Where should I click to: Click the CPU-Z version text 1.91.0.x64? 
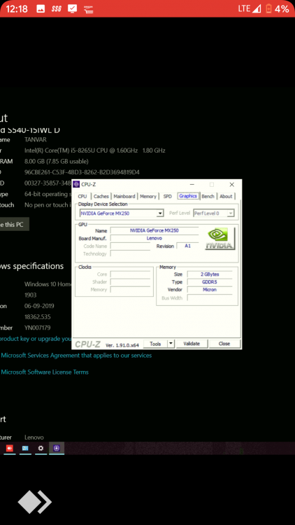(122, 345)
